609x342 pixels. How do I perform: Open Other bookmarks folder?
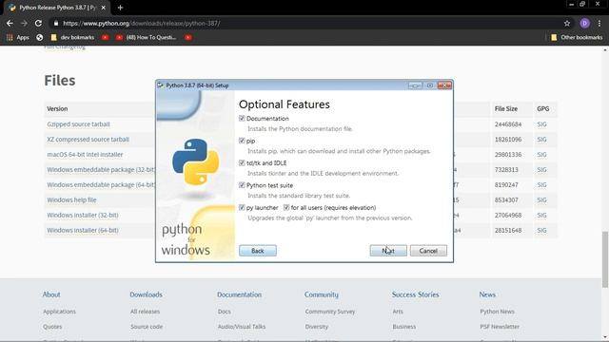tap(577, 37)
